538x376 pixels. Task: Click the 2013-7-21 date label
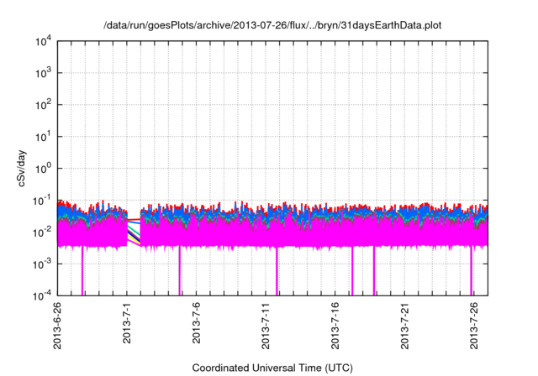[404, 326]
